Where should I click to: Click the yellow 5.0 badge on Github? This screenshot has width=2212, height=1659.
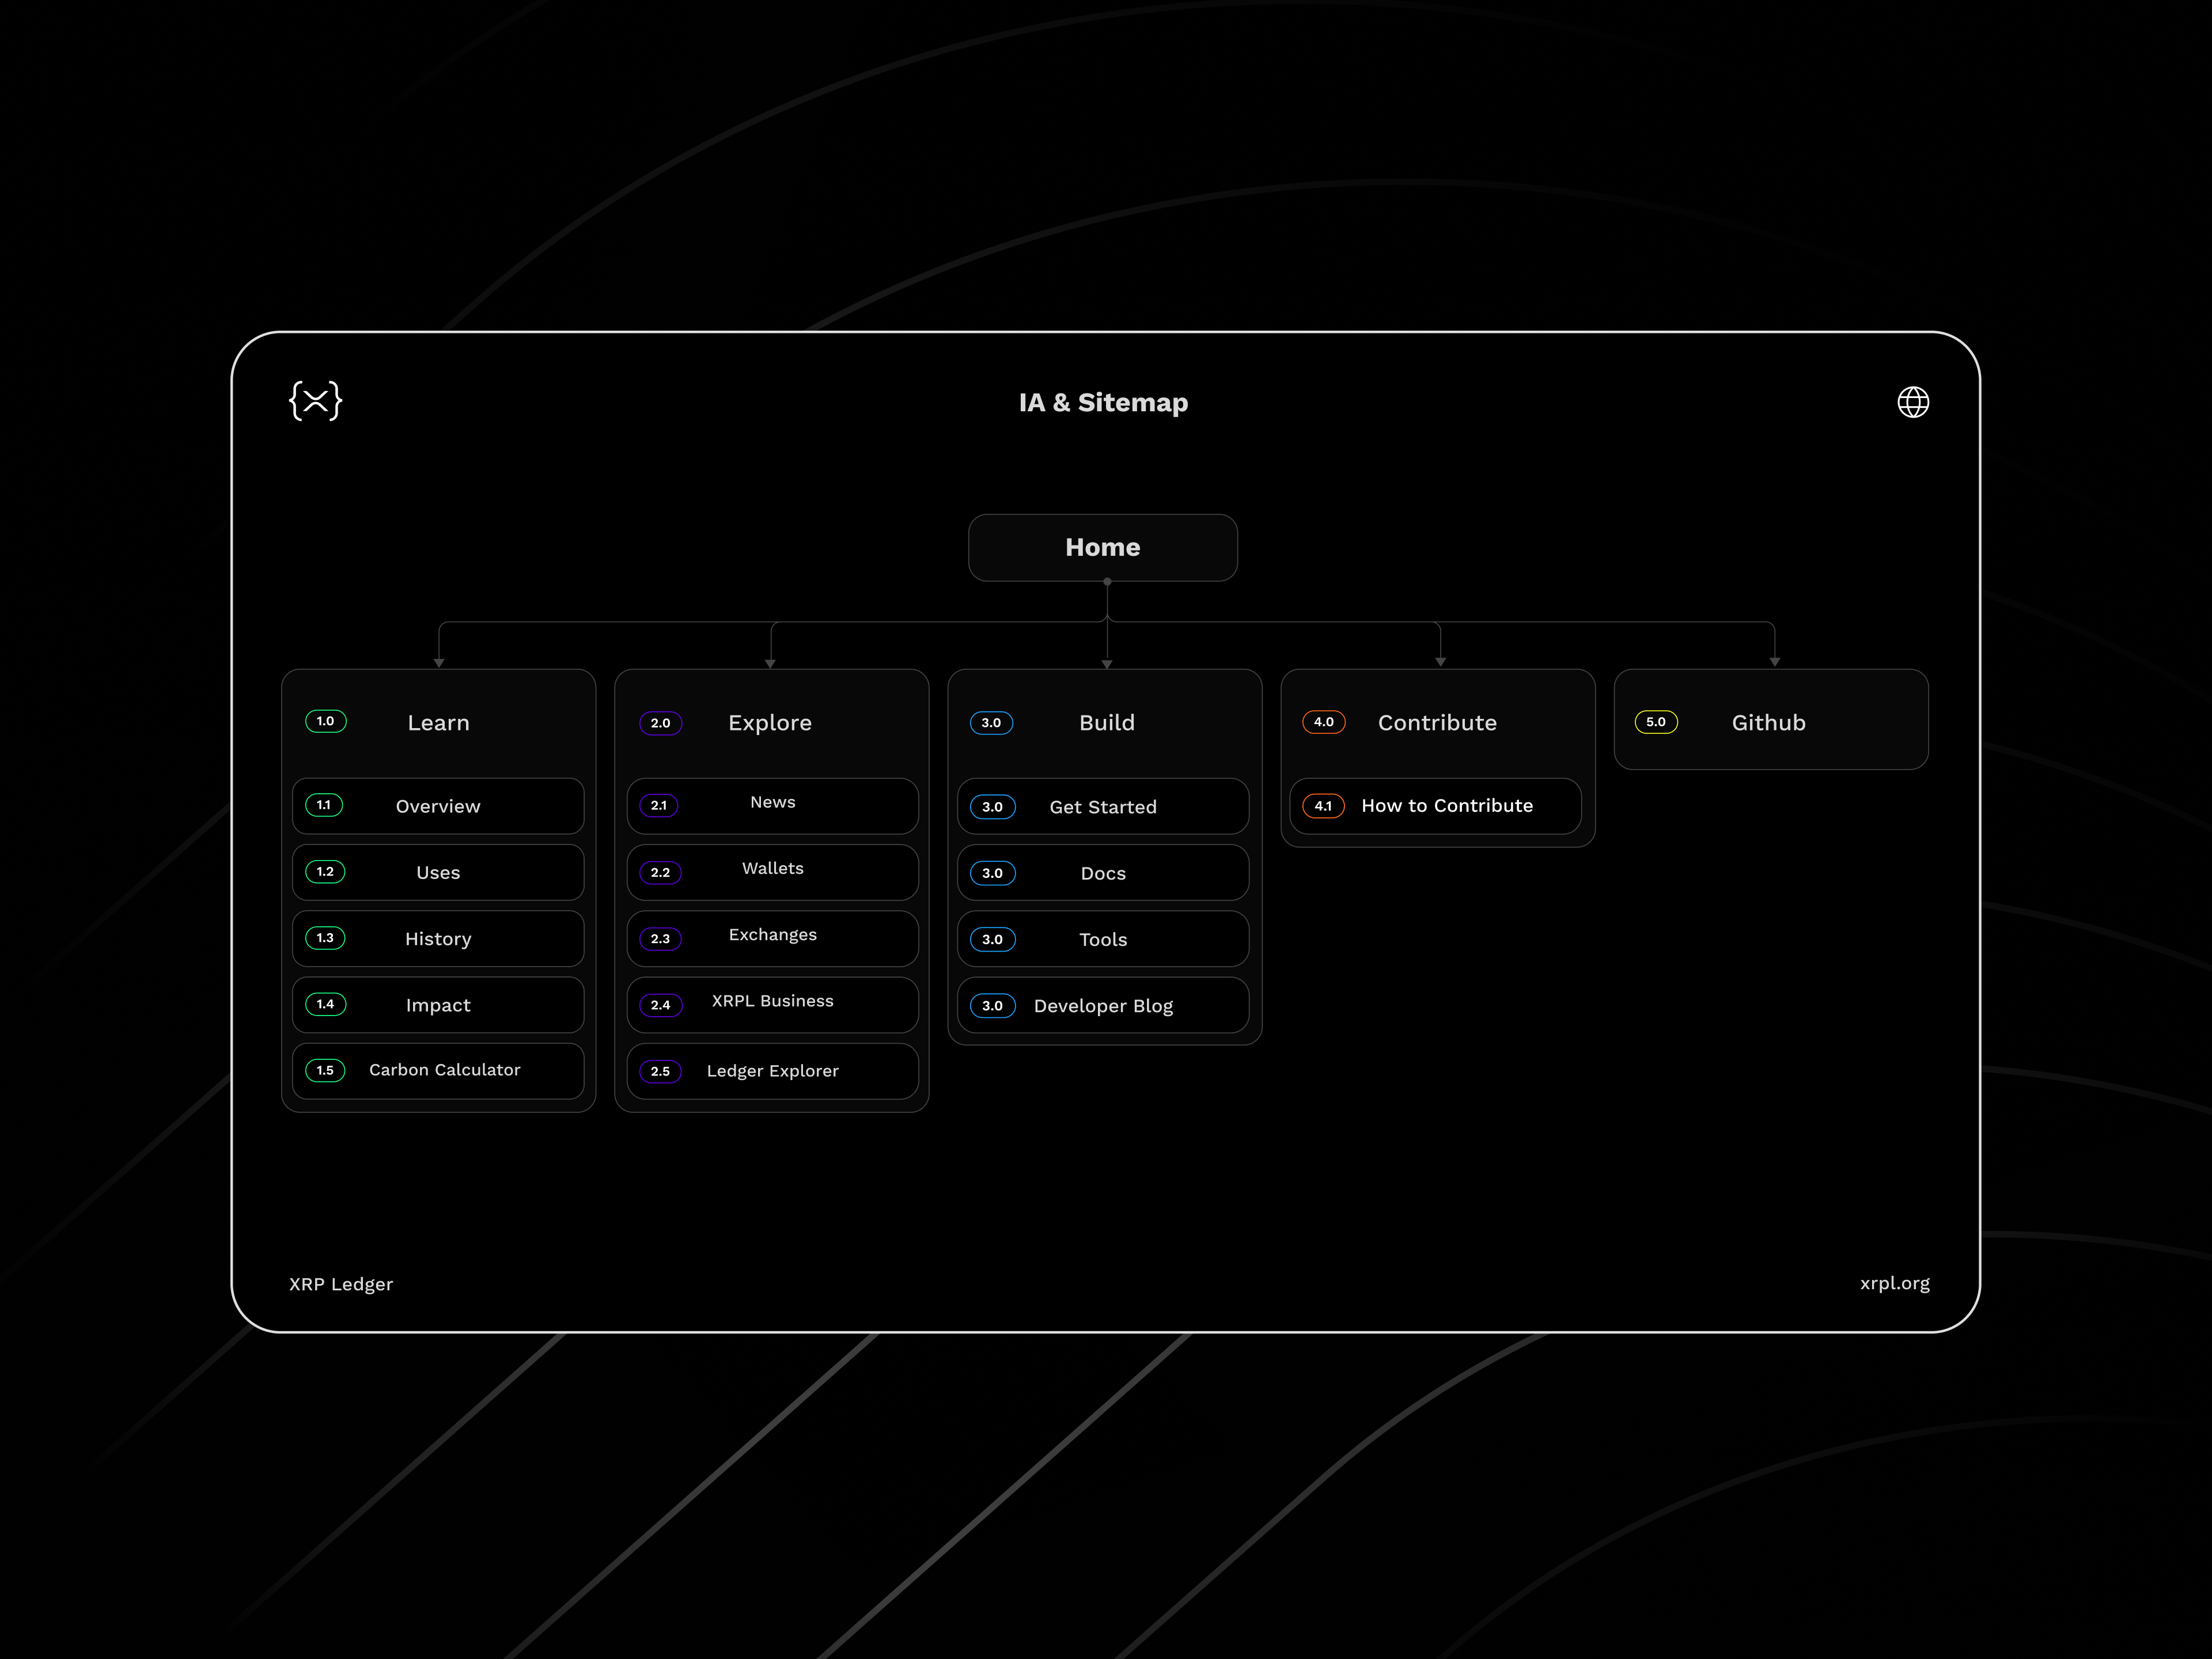coord(1655,722)
